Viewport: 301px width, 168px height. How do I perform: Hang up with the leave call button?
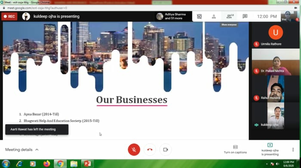[150, 150]
